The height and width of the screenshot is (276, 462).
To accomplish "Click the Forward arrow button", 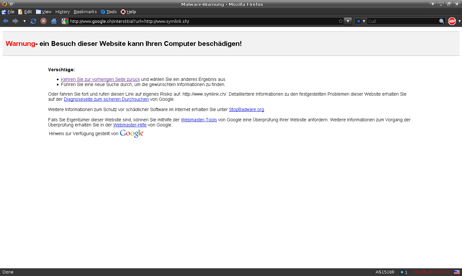I will pyautogui.click(x=15, y=21).
